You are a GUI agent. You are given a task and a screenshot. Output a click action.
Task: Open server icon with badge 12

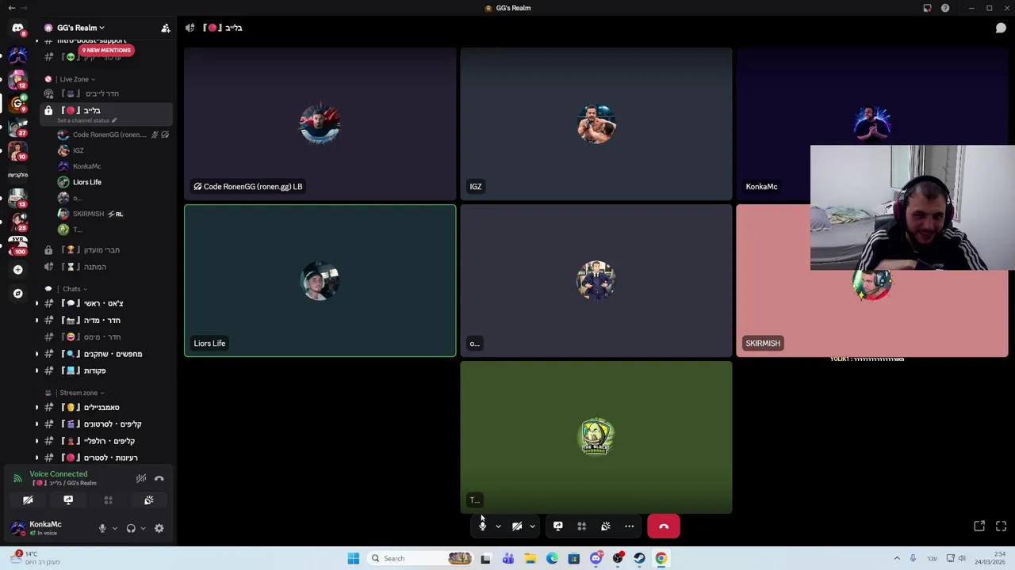point(17,79)
